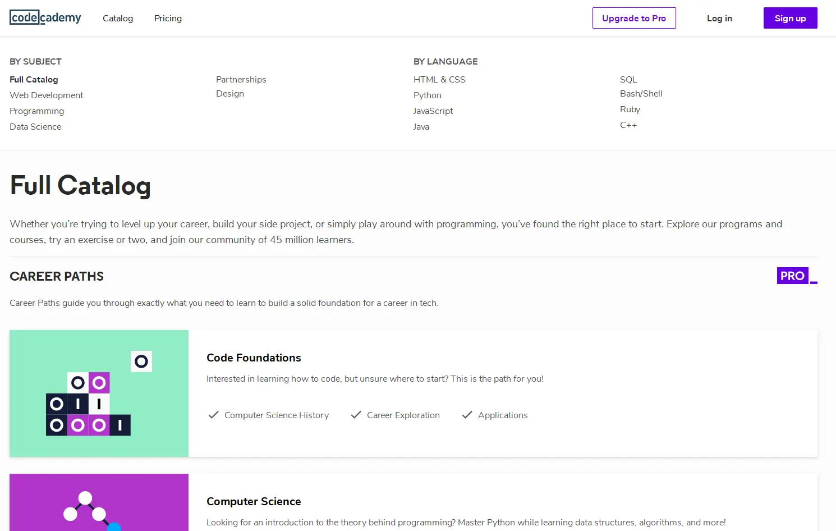Viewport: 836px width, 531px height.
Task: Click Log in
Action: (x=719, y=18)
